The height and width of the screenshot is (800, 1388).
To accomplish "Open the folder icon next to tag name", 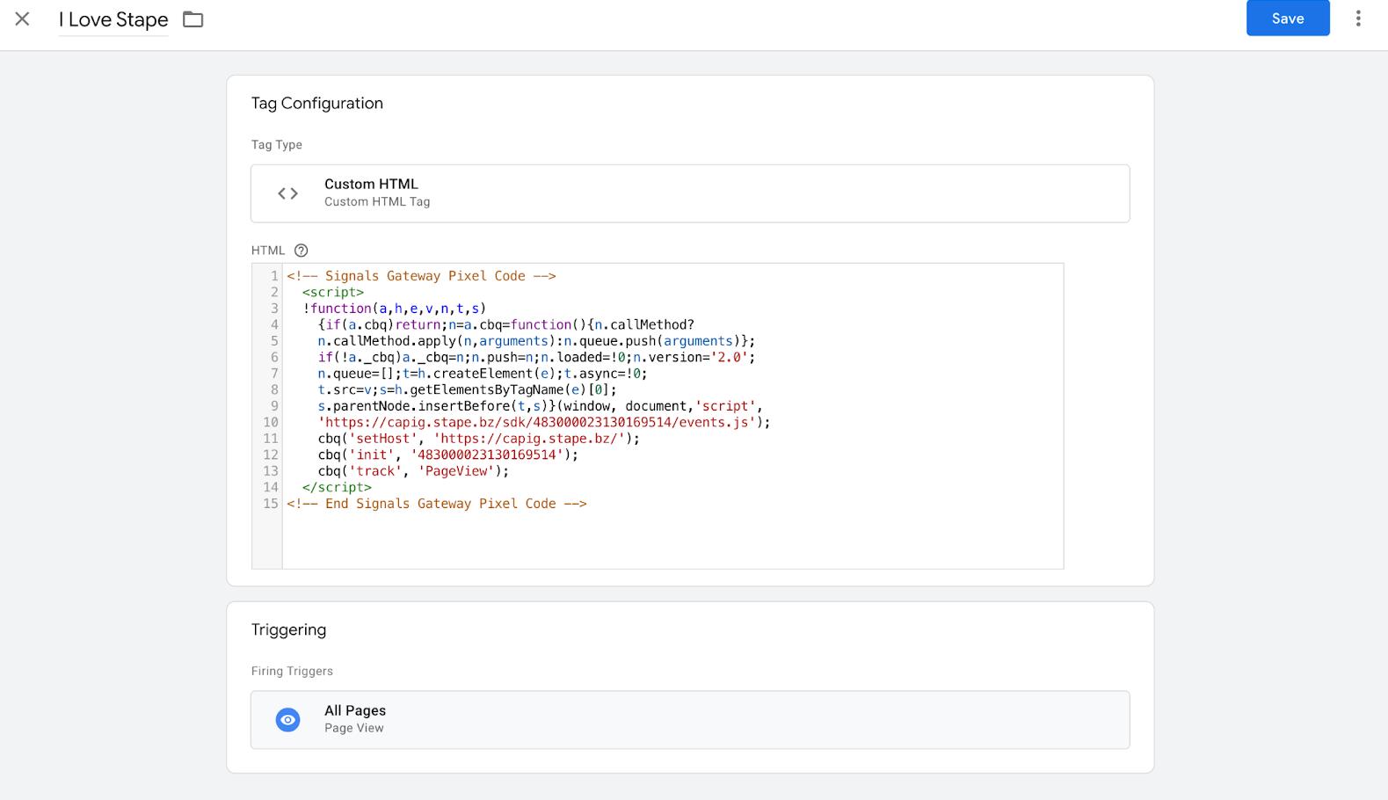I will coord(193,19).
